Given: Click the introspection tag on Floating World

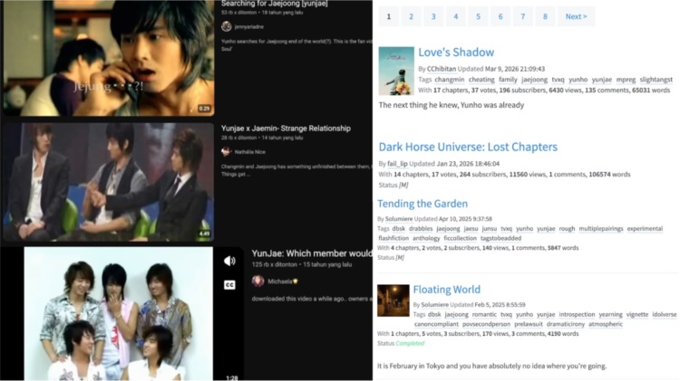Looking at the screenshot, I should pos(577,314).
